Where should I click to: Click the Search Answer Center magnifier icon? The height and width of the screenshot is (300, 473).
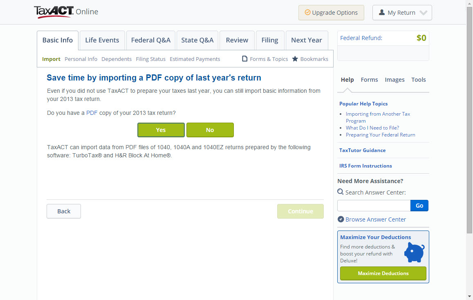coord(341,192)
